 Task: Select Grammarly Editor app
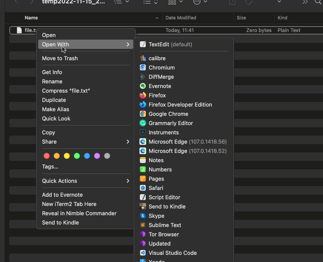coord(184,123)
